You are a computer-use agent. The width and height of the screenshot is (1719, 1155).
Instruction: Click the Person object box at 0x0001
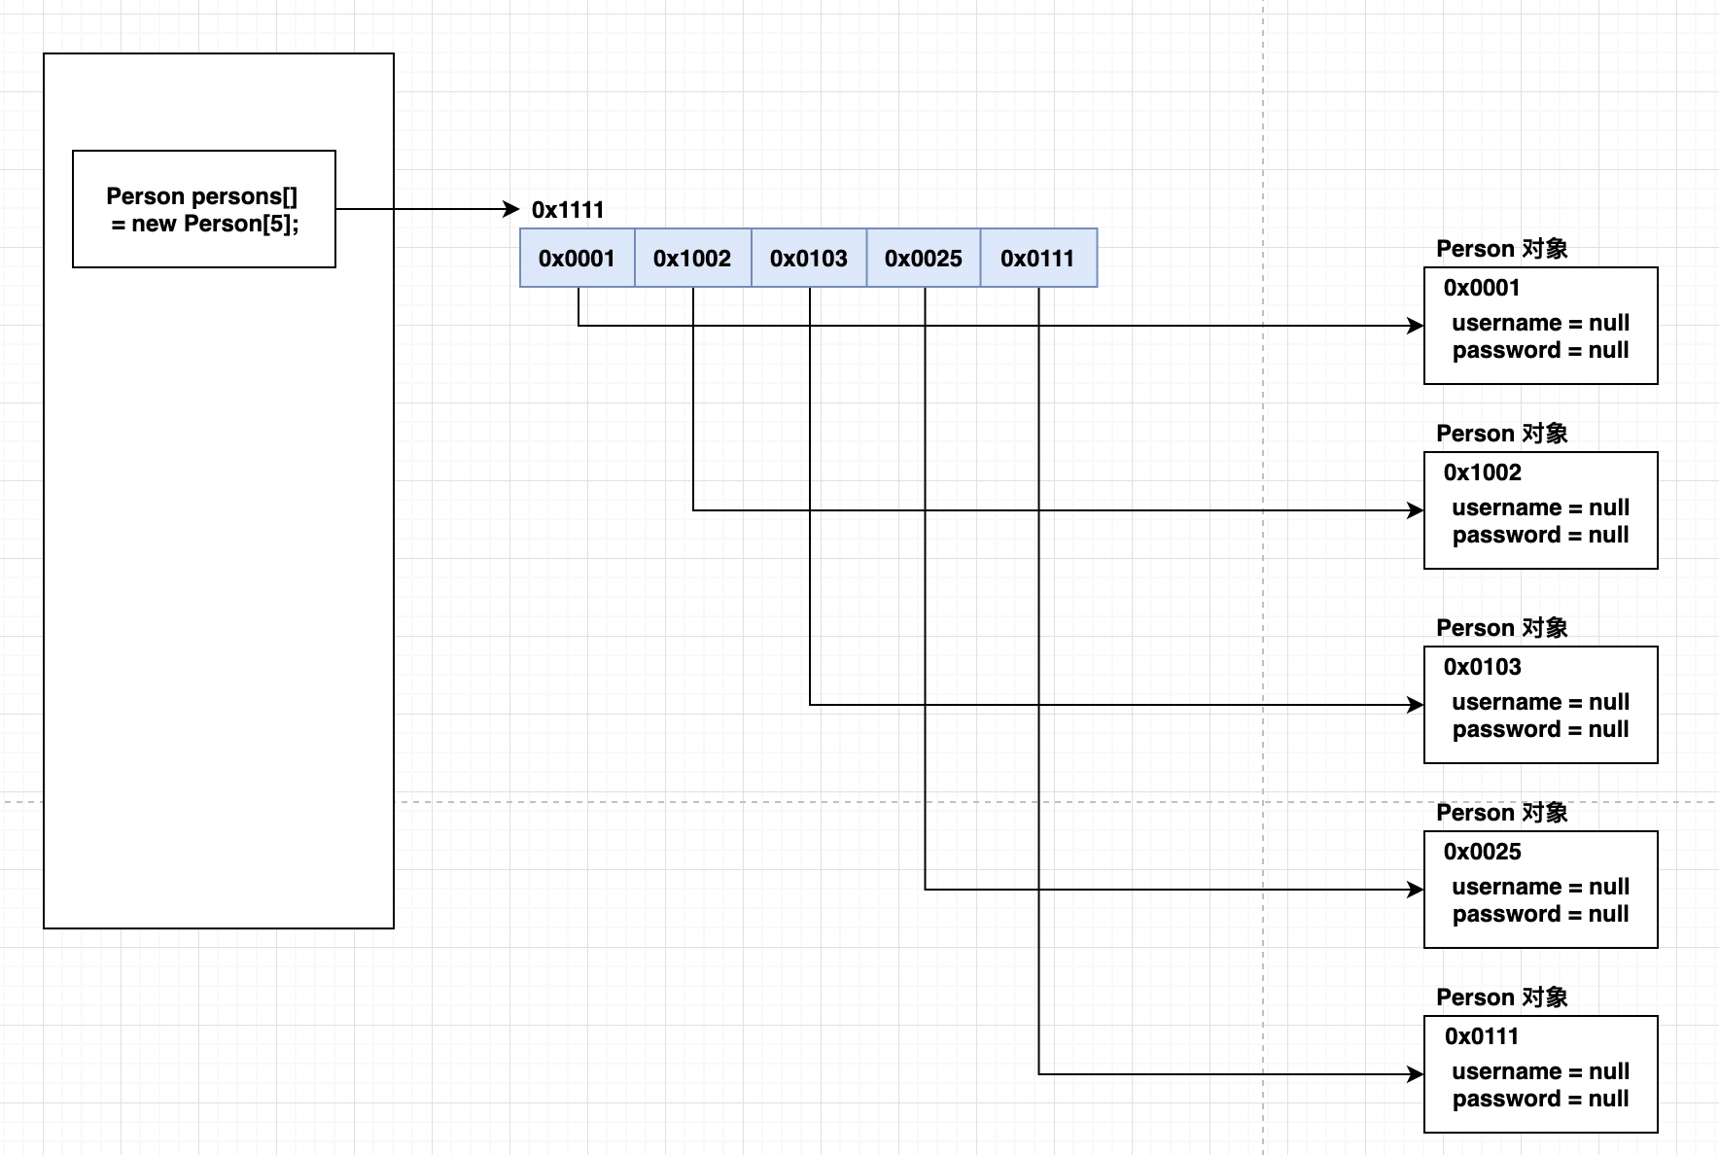point(1541,326)
